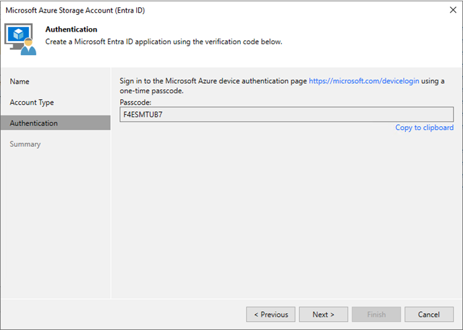Click inside the Passcode field
The image size is (463, 330).
point(287,115)
